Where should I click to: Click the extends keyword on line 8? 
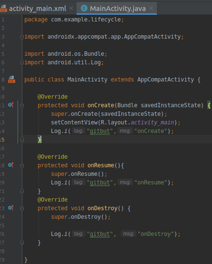(x=122, y=80)
